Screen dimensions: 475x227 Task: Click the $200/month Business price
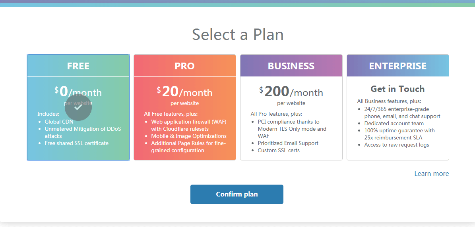click(x=291, y=92)
